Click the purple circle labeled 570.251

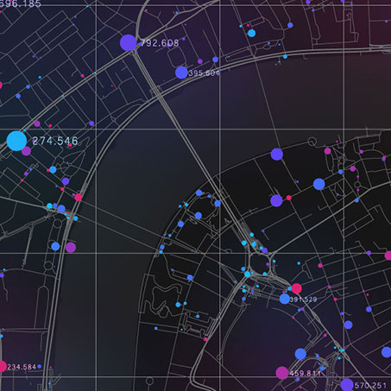[x=347, y=385]
